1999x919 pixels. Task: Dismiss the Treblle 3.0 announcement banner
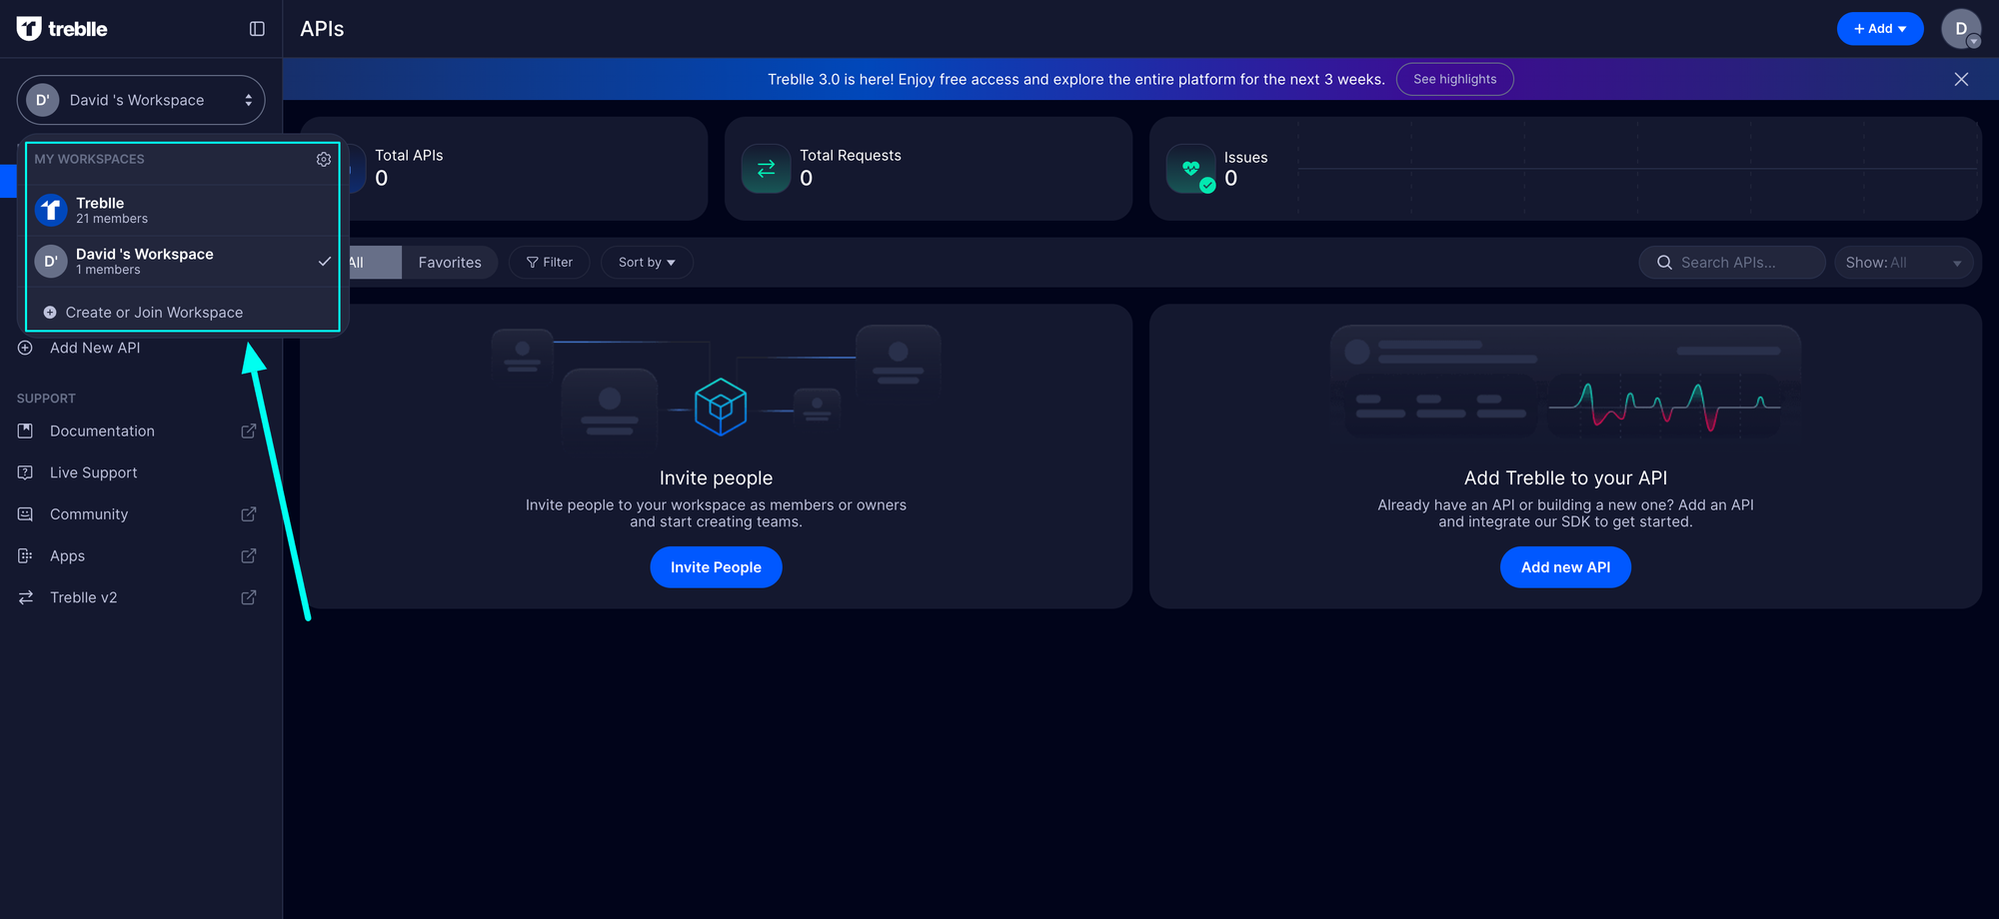1961,79
